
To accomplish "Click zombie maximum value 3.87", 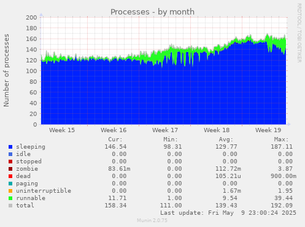I will click(x=285, y=169).
